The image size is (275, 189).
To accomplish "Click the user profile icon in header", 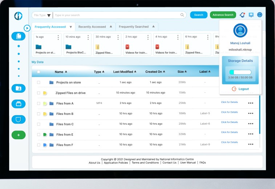I will [260, 15].
